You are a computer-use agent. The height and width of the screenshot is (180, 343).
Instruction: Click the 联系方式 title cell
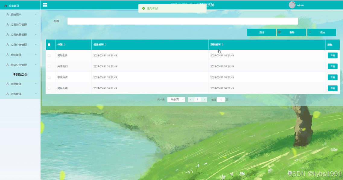tap(62, 77)
